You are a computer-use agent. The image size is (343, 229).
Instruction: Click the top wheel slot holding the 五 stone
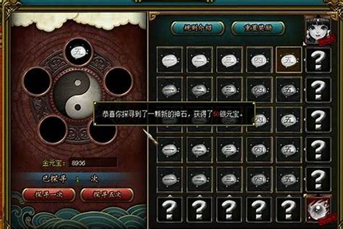78,52
